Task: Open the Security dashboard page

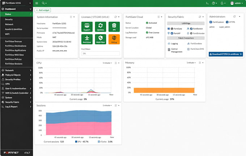Action: (x=9, y=20)
